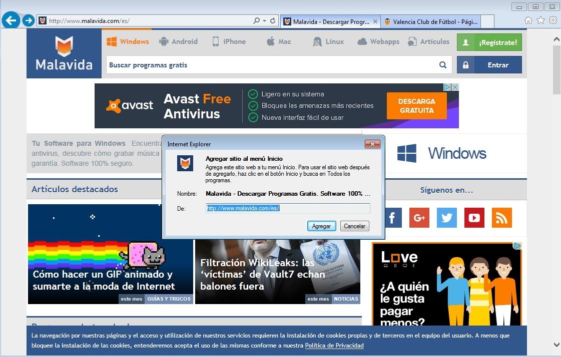Close the Avast ad with X icon
The height and width of the screenshot is (357, 561).
(x=455, y=87)
